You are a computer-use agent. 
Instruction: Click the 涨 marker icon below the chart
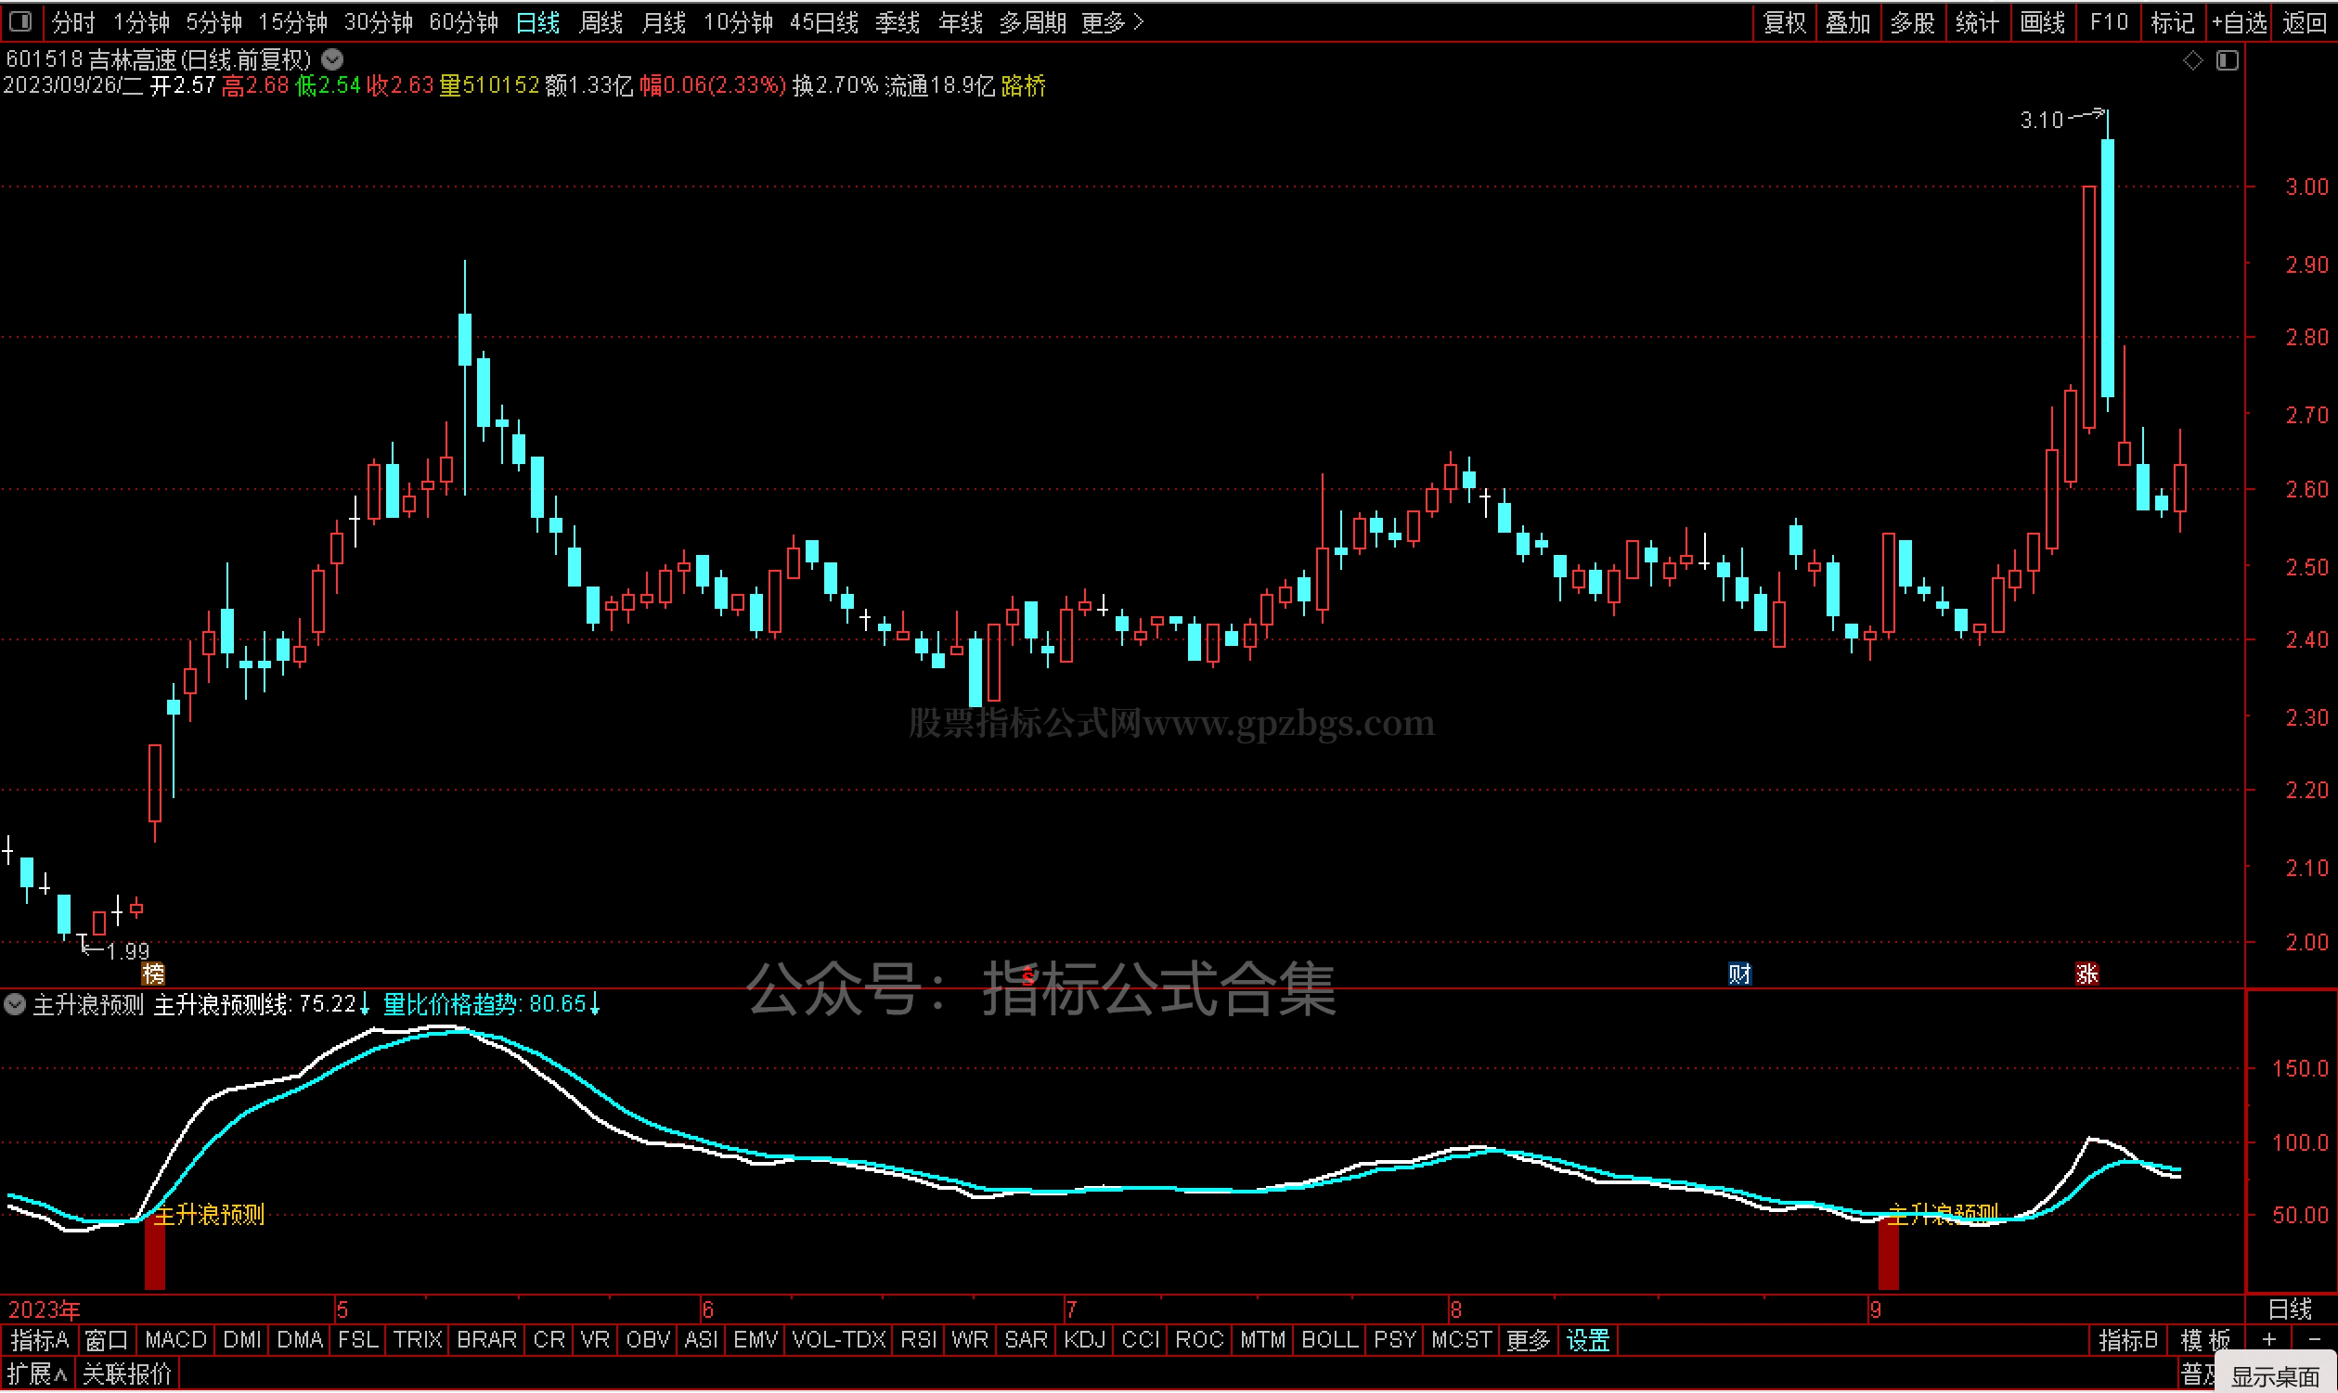coord(2086,974)
